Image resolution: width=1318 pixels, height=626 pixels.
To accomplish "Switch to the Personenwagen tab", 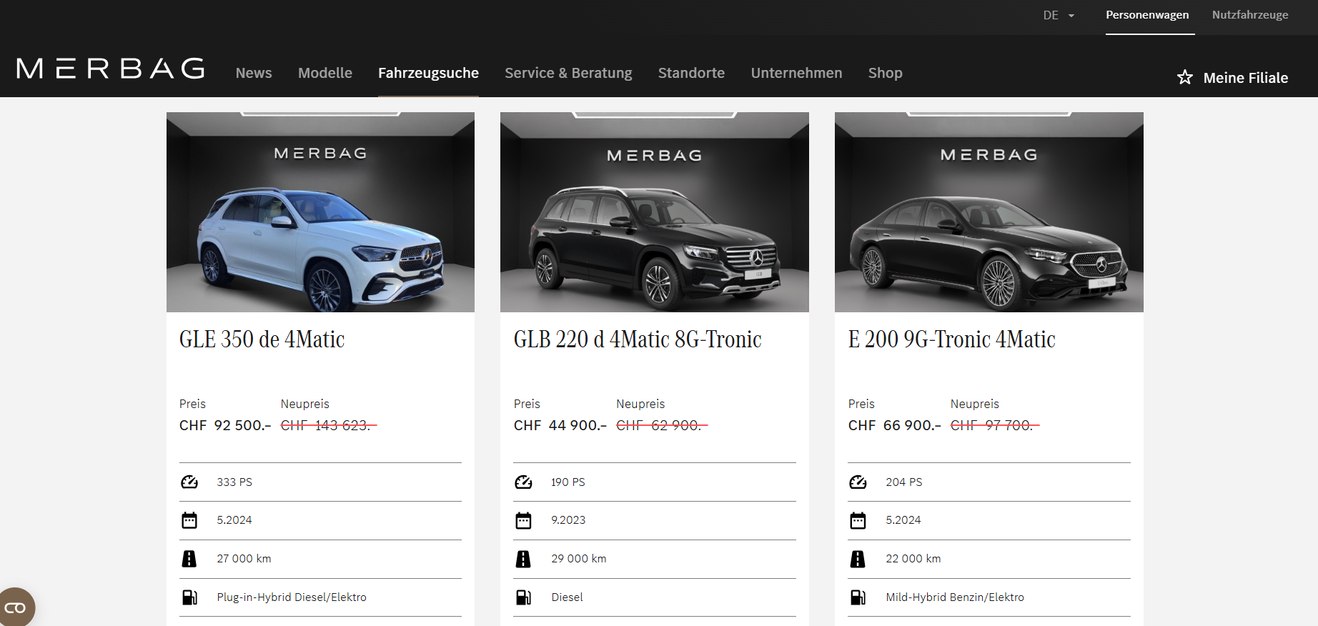I will pyautogui.click(x=1147, y=15).
